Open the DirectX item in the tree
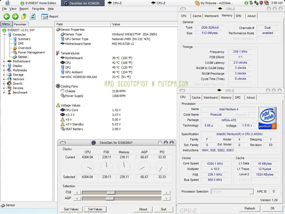Screen dimensions: 285x214 (17, 84)
